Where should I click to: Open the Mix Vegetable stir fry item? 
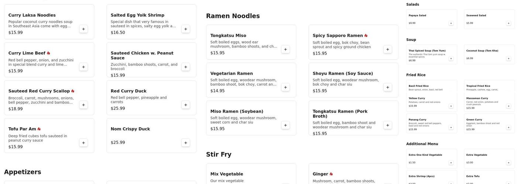point(227,174)
